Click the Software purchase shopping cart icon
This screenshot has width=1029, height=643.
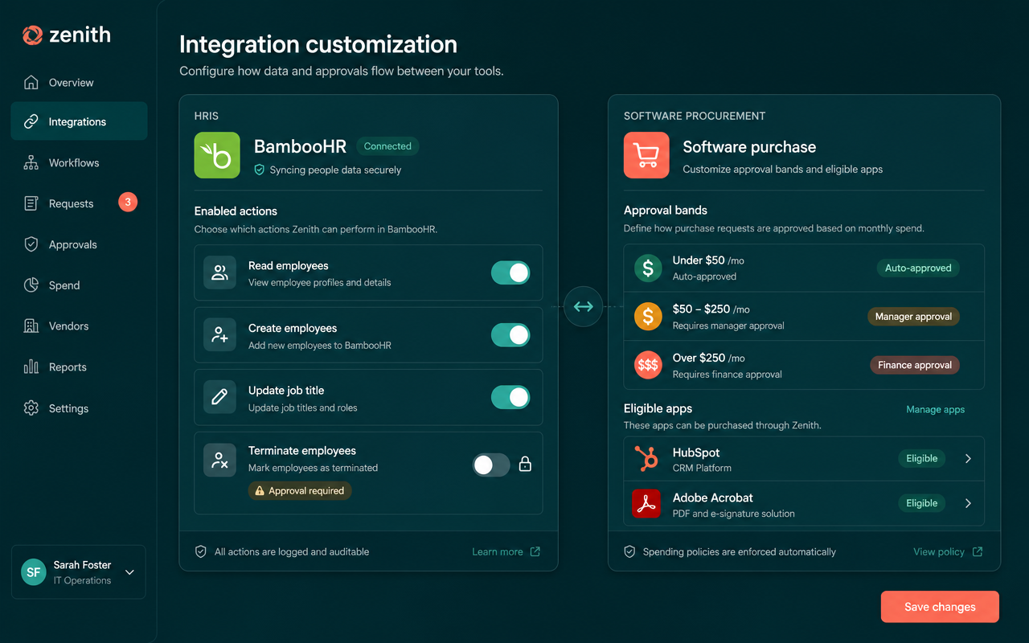646,155
